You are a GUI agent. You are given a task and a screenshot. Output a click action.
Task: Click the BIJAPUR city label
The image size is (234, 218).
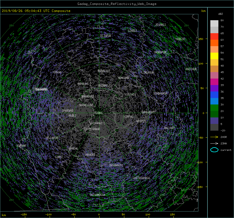click(x=106, y=36)
